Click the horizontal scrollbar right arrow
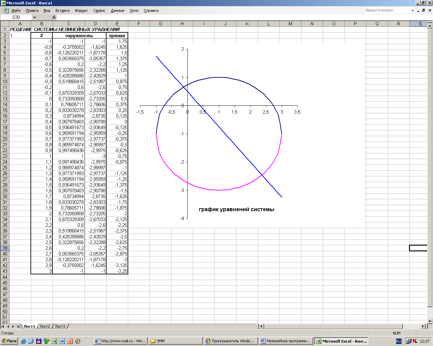This screenshot has height=346, width=433. point(423,326)
